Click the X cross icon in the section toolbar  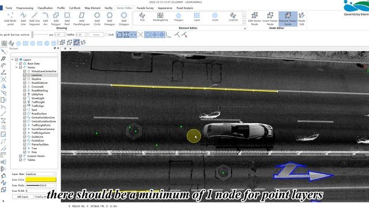click(x=141, y=35)
